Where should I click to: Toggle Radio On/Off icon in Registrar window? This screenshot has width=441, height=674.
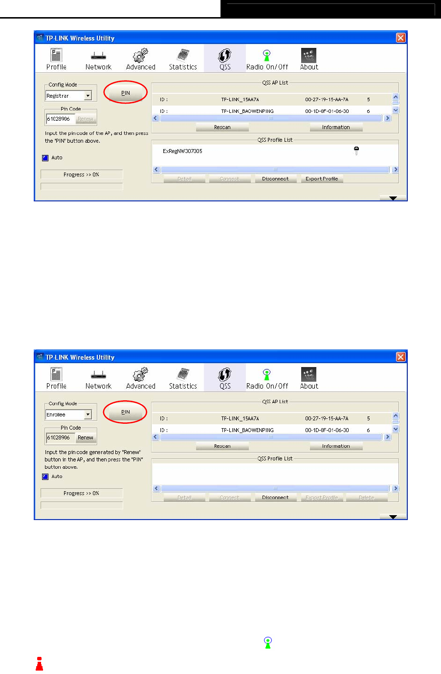coord(267,55)
